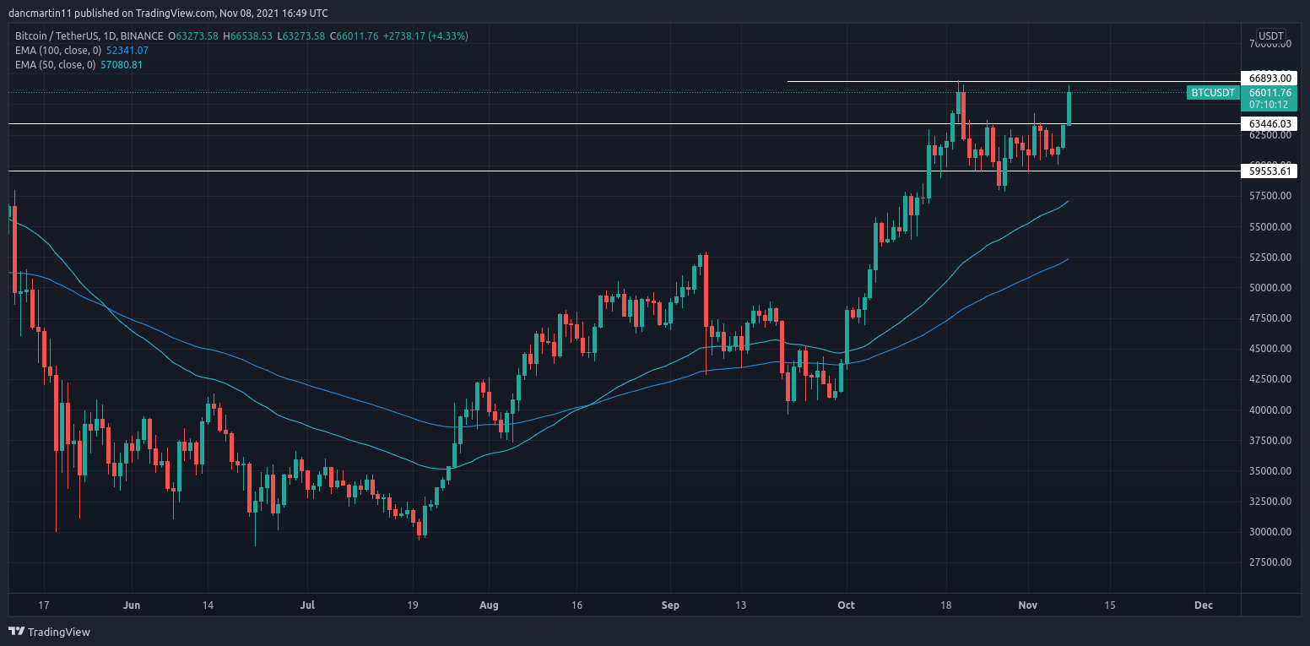1310x646 pixels.
Task: Click the 15 date label on time axis
Action: 1110,605
